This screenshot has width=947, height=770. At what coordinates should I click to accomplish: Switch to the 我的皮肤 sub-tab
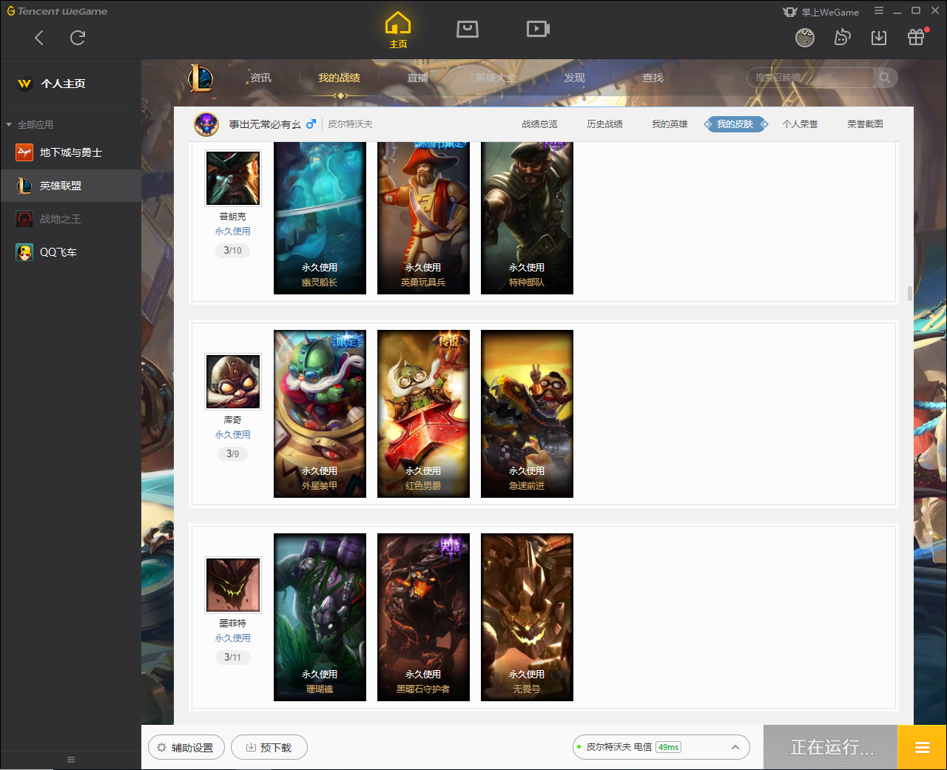tap(735, 124)
